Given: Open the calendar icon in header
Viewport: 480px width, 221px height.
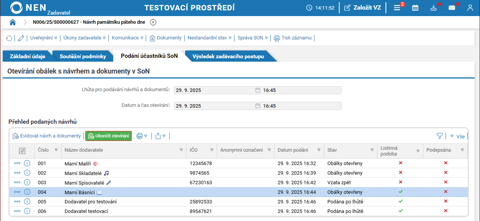Looking at the screenshot, I should tap(415, 8).
